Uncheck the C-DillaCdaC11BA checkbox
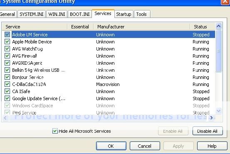Screen dimensions: 230x154 click(7, 84)
